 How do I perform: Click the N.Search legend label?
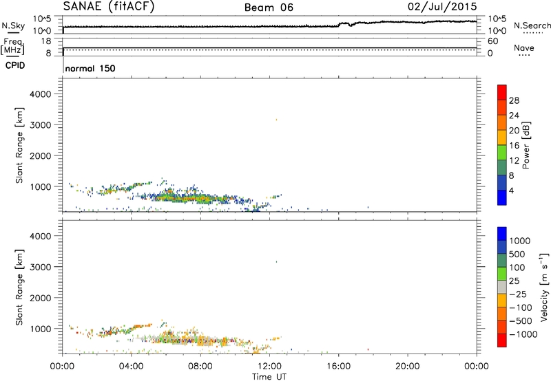click(532, 25)
